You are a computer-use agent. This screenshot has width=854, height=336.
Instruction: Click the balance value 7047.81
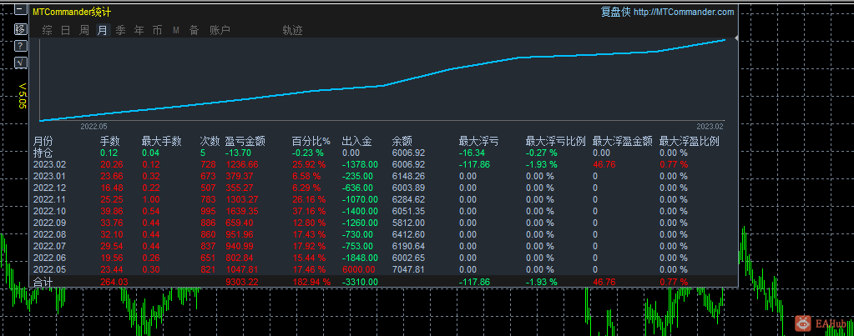click(x=408, y=269)
